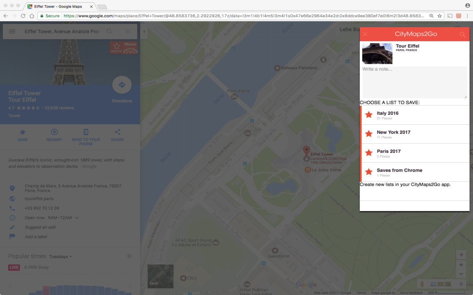Click the popular times next arrow
The height and width of the screenshot is (295, 473).
[130, 285]
